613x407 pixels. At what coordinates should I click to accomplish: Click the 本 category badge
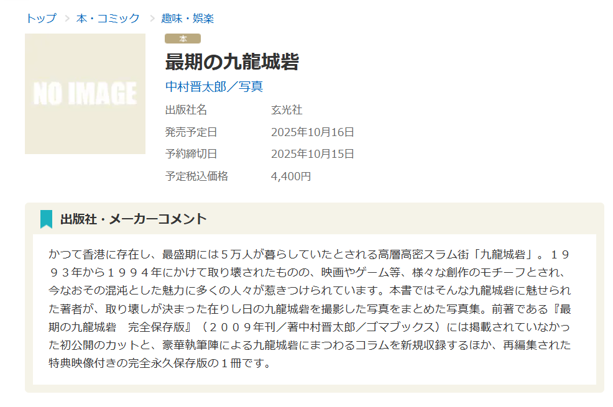(183, 39)
